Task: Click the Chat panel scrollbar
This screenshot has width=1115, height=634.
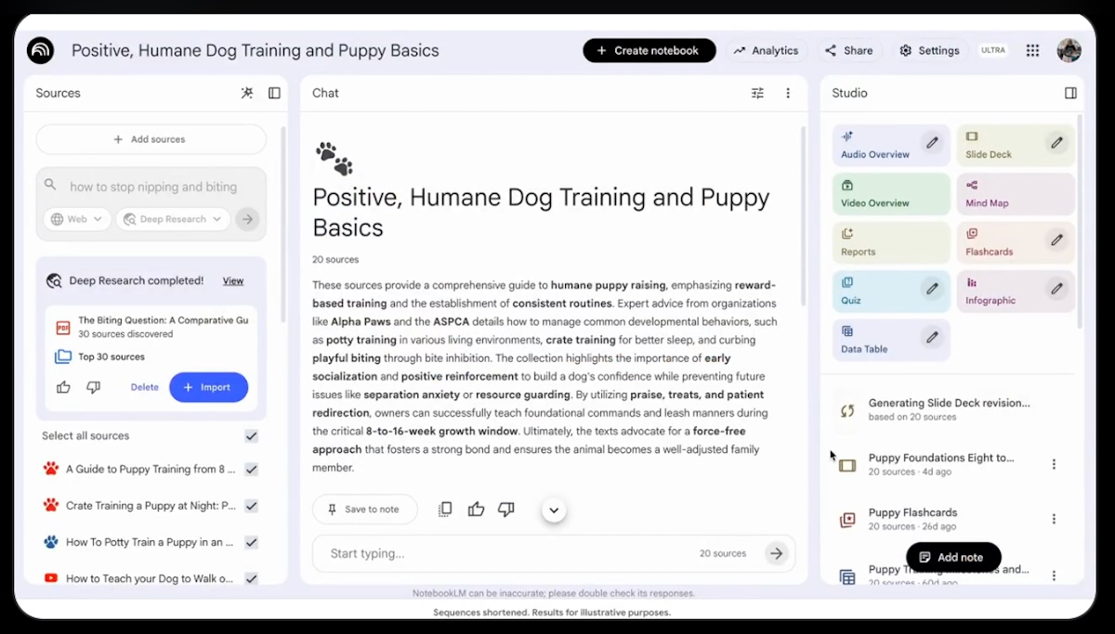Action: pos(802,215)
